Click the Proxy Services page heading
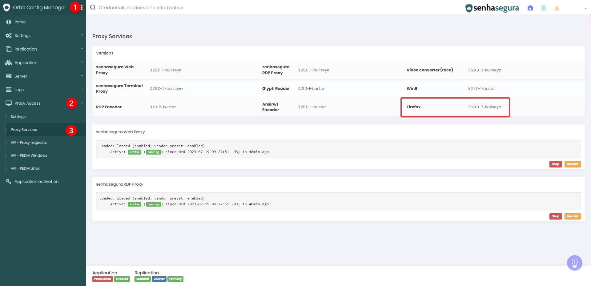Image resolution: width=591 pixels, height=286 pixels. (112, 36)
